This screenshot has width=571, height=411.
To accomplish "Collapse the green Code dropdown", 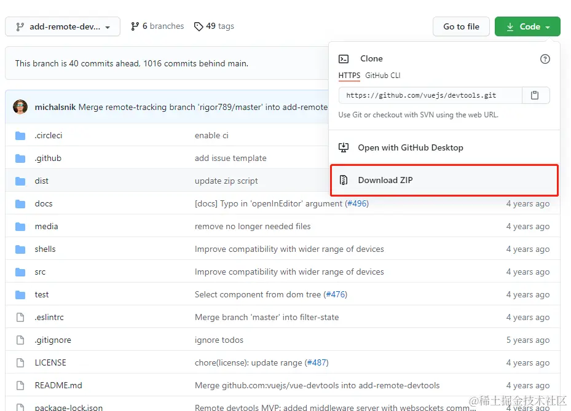I will [527, 27].
